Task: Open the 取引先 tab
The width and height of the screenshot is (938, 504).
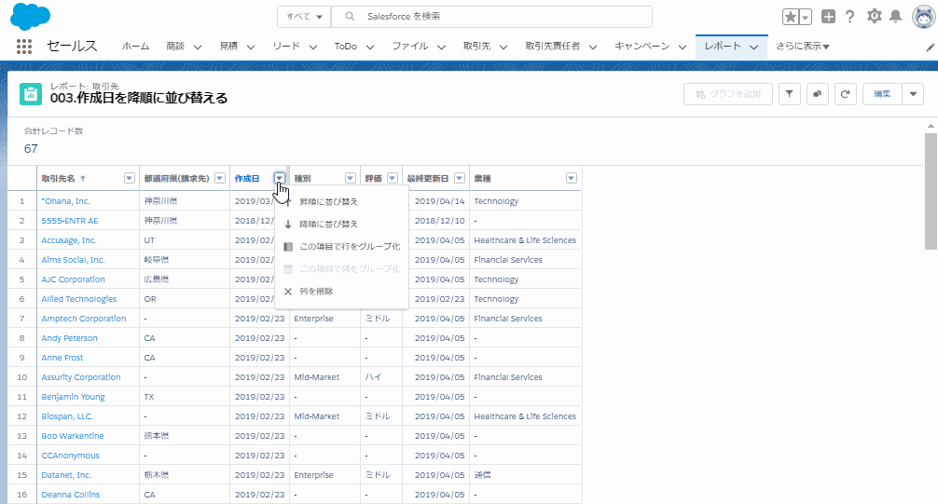Action: tap(476, 46)
